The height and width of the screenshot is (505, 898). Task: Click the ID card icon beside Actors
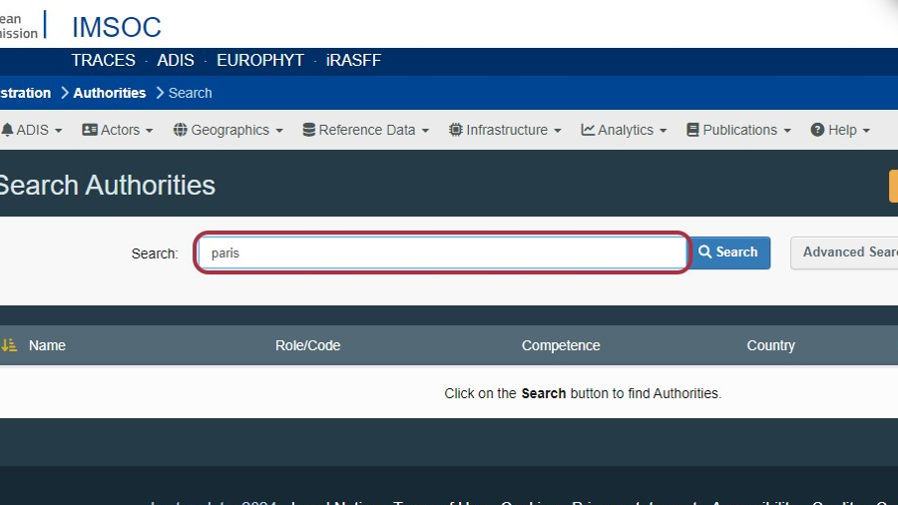point(90,130)
